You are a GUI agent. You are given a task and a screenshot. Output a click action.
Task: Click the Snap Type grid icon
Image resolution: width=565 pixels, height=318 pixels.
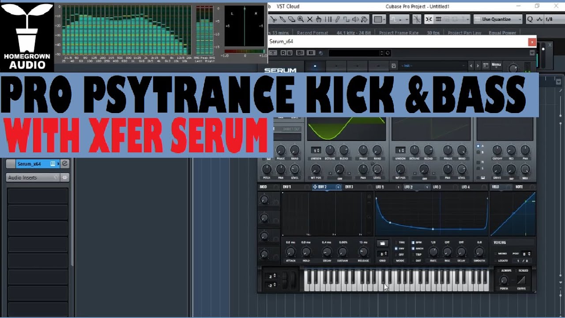pyautogui.click(x=438, y=19)
